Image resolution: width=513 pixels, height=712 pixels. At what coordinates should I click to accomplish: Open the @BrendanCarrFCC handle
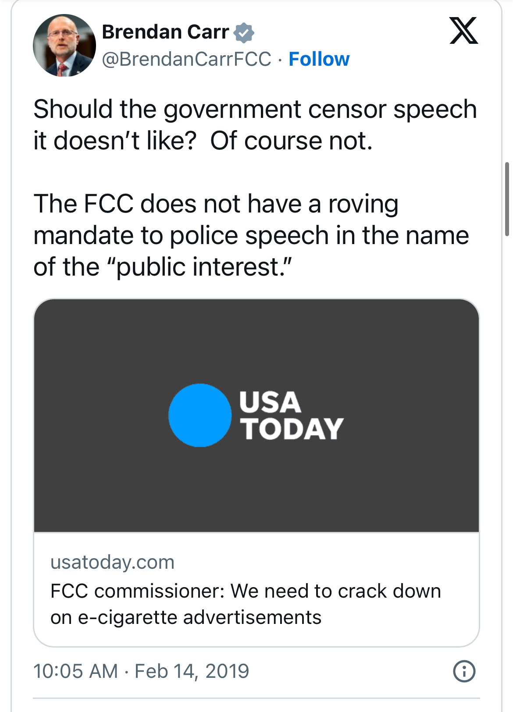187,59
